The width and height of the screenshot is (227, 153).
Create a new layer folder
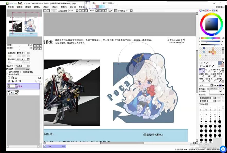click(16, 78)
